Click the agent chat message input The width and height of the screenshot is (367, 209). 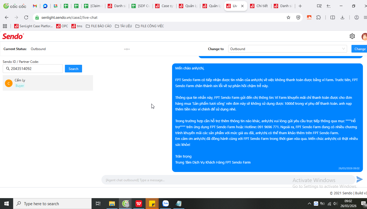(x=228, y=180)
